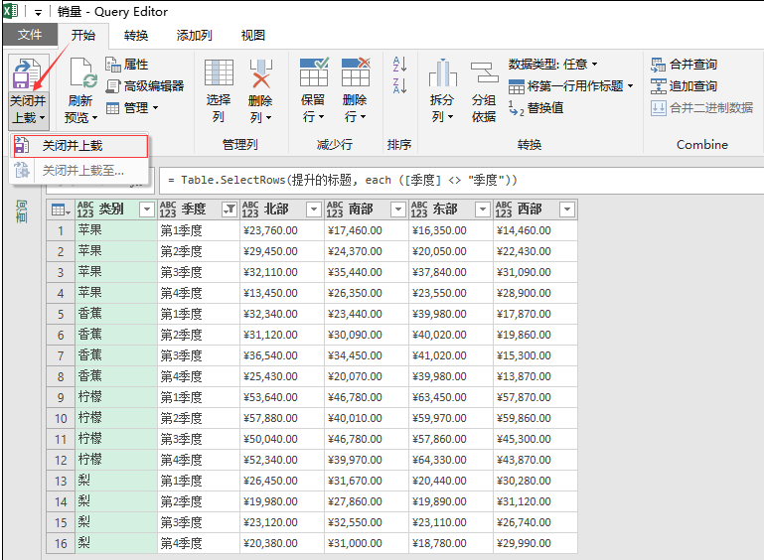The width and height of the screenshot is (764, 560).
Task: Select row number 5
Action: click(61, 314)
